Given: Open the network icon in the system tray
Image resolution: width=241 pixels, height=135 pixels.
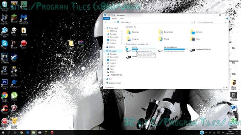Looking at the screenshot, I should point(214,132).
